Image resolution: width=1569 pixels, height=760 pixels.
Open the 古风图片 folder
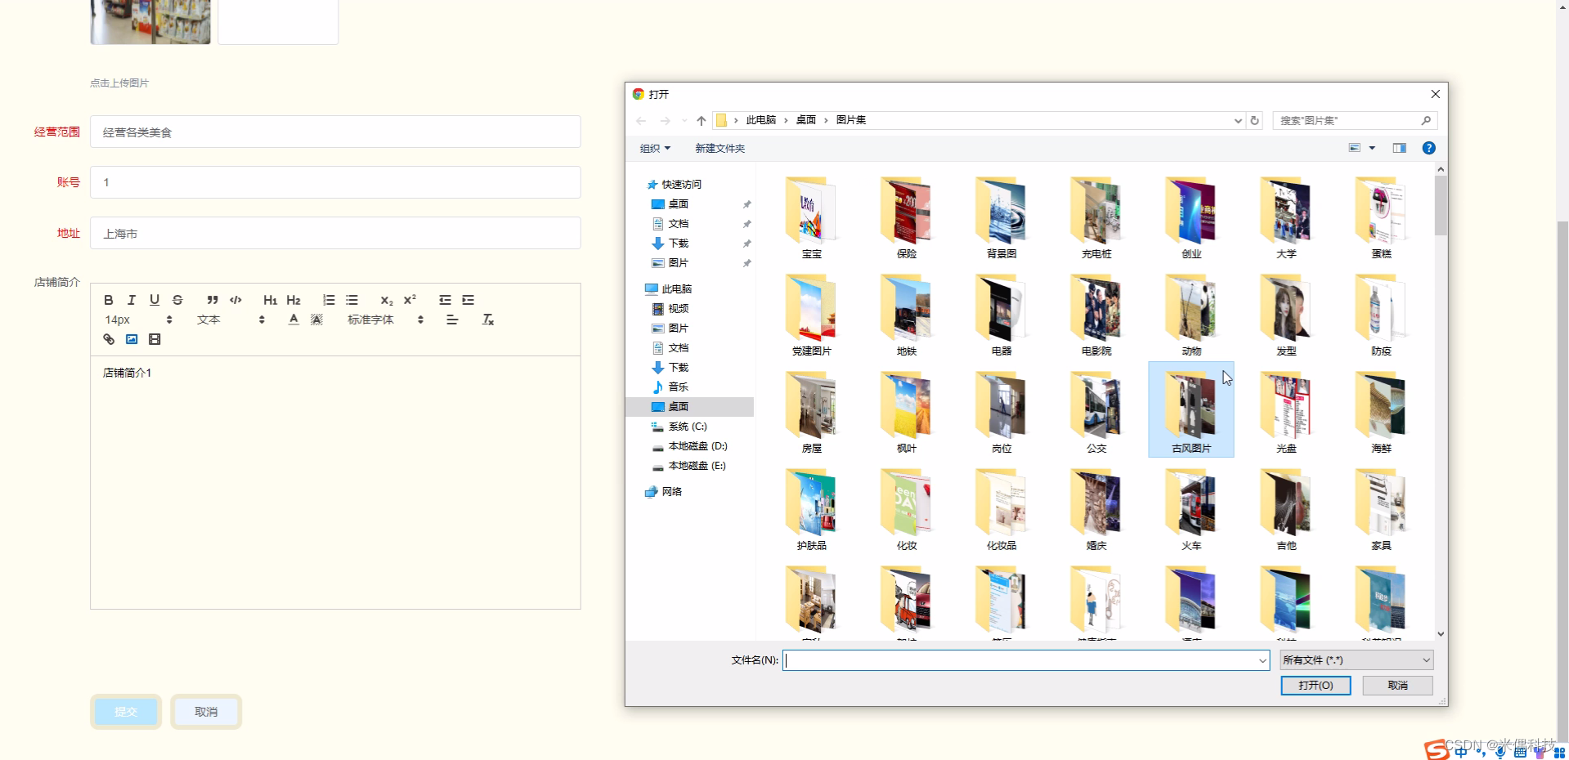pyautogui.click(x=1190, y=409)
